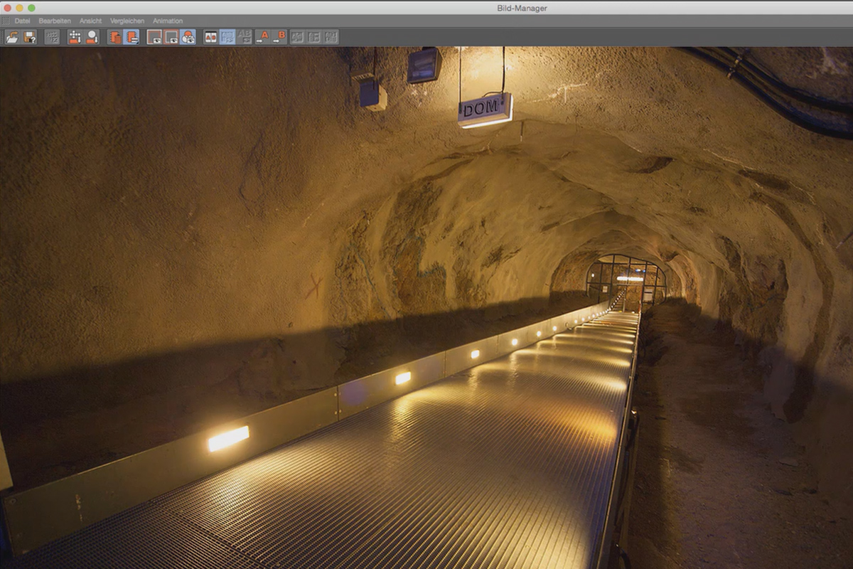Toggle the highlighted swap A/B view icon
853x569 pixels.
(x=227, y=37)
